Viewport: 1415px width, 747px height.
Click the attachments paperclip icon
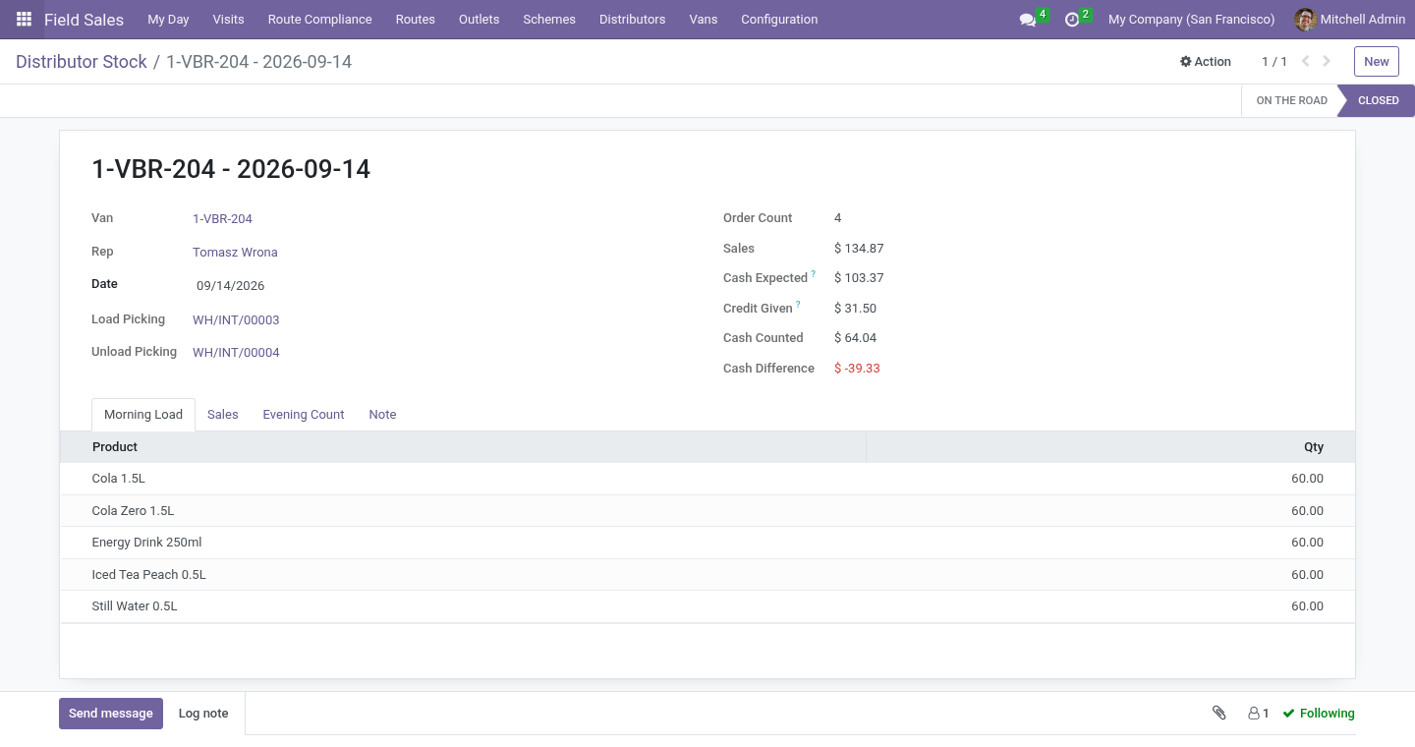(1218, 714)
